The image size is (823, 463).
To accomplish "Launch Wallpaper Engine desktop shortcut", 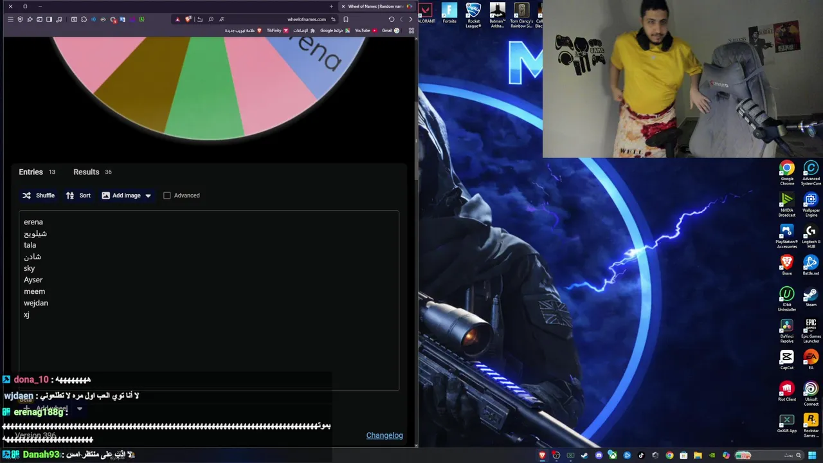I will pos(811,204).
